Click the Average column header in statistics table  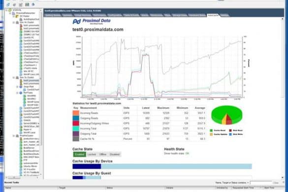pos(200,108)
